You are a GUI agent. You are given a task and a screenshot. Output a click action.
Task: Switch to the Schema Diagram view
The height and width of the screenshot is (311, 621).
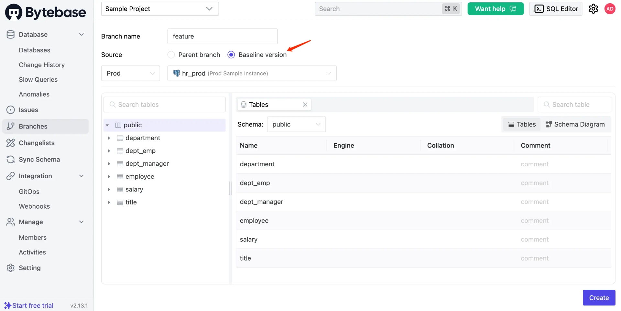(575, 124)
